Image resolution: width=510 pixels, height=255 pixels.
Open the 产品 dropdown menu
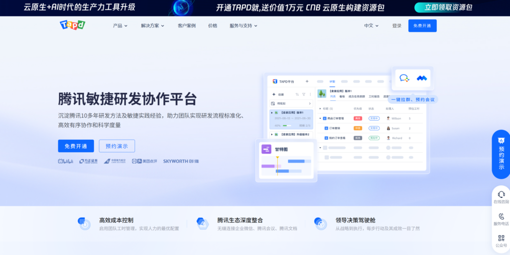point(120,26)
